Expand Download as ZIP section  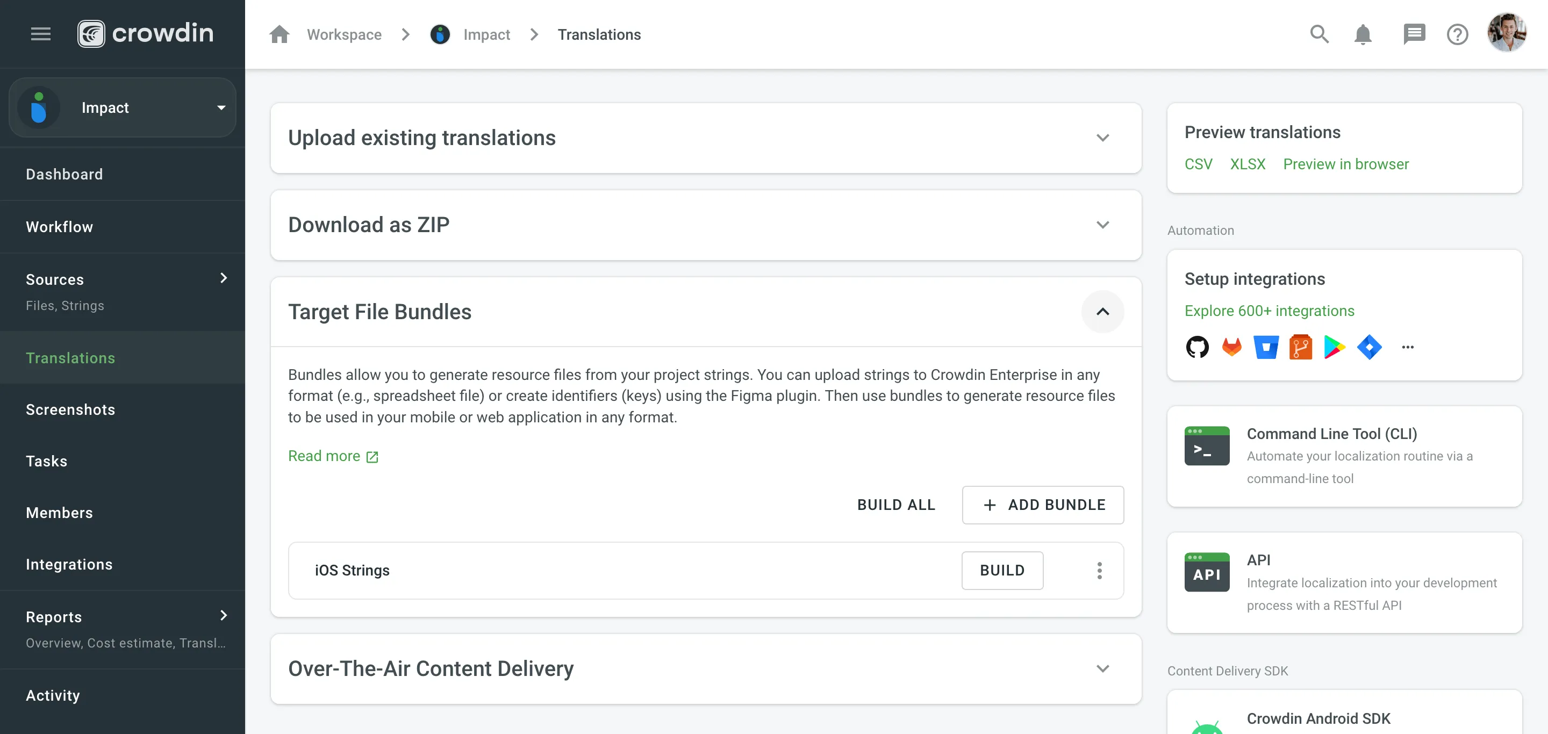(x=1103, y=225)
